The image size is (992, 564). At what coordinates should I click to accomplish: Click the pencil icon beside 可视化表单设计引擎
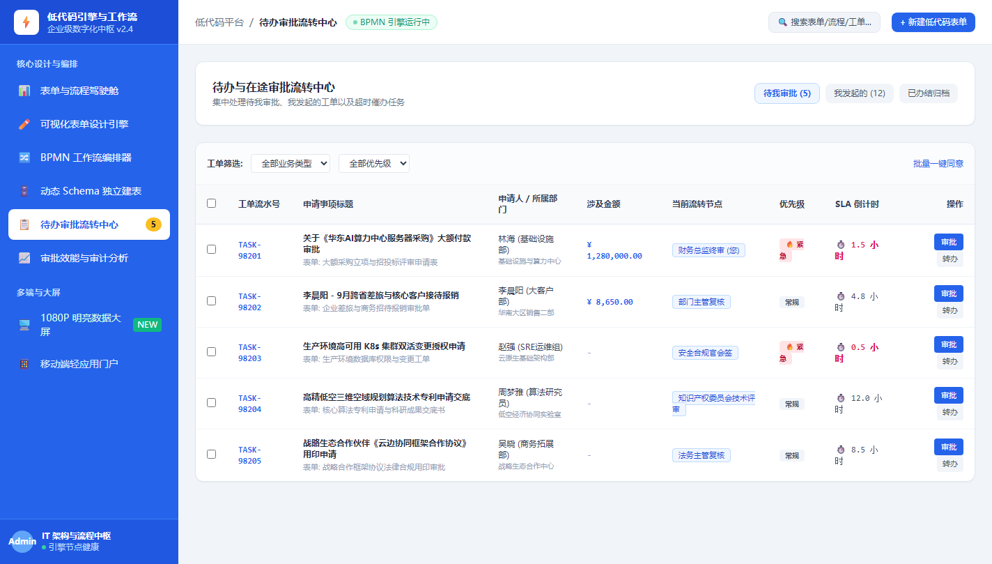[24, 124]
